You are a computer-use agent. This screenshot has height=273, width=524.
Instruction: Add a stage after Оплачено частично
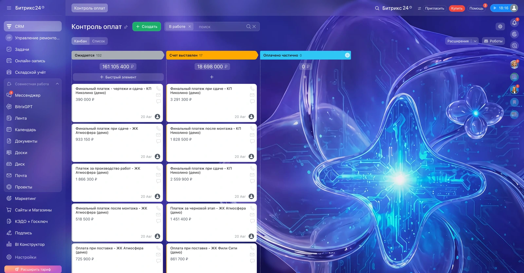pos(347,55)
